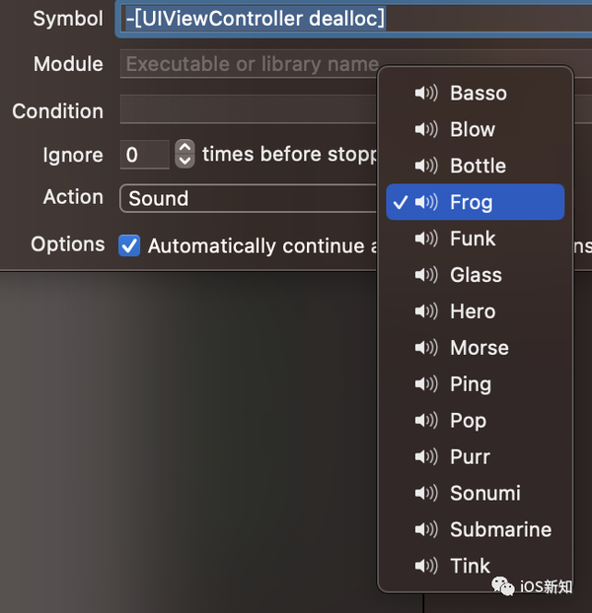Choose Sonumi in the sound menu

pos(484,494)
